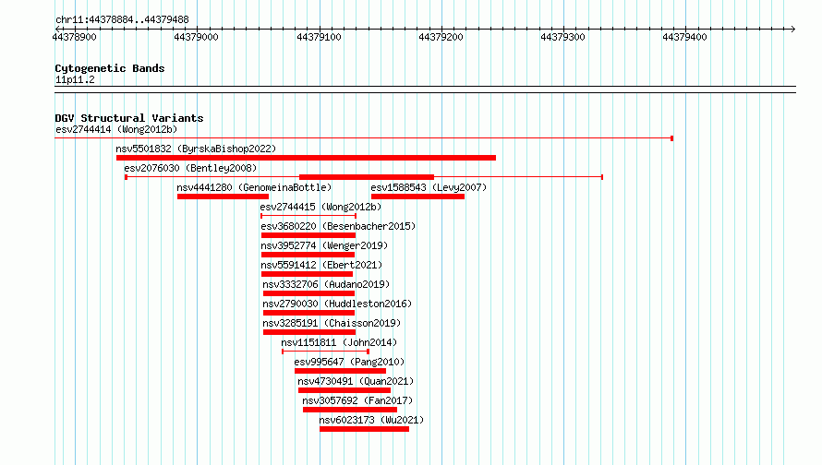This screenshot has width=822, height=465.
Task: Select the 11p11.2 band label
Action: pos(75,79)
